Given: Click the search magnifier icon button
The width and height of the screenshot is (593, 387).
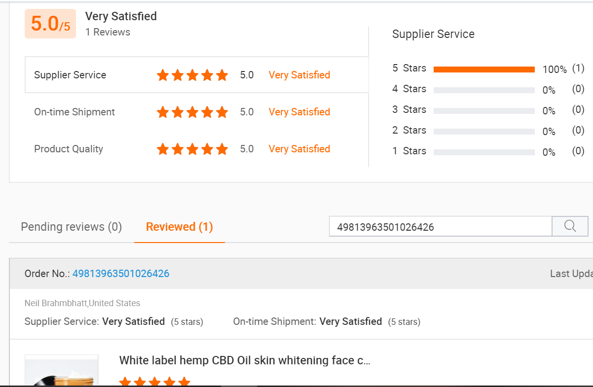Looking at the screenshot, I should [570, 226].
